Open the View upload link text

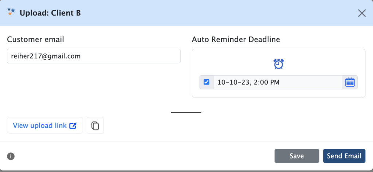pyautogui.click(x=40, y=126)
